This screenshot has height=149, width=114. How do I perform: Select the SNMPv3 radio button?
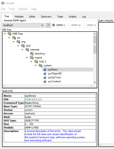pyautogui.click(x=84, y=25)
